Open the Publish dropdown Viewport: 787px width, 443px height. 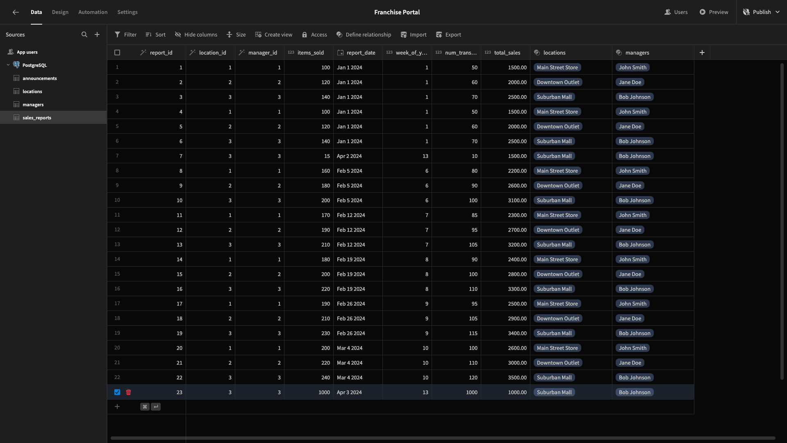(x=762, y=12)
